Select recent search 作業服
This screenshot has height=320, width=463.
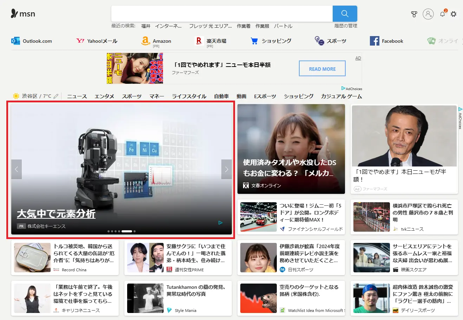262,26
